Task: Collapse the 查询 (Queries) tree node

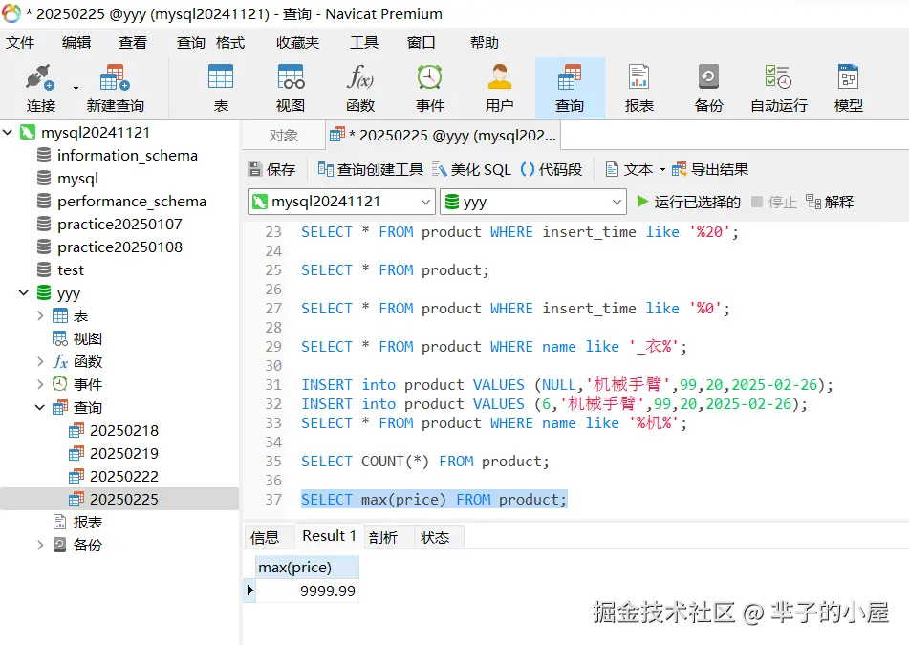Action: [x=40, y=407]
